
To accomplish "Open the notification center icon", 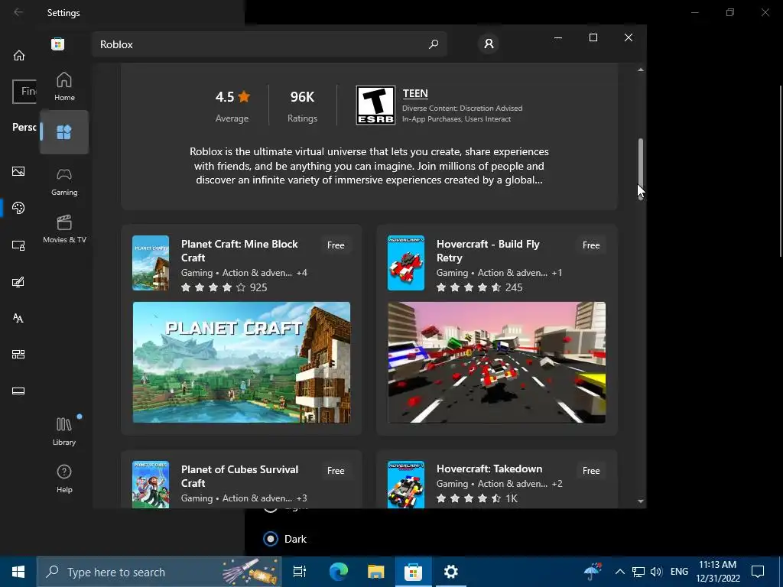I will pos(758,572).
